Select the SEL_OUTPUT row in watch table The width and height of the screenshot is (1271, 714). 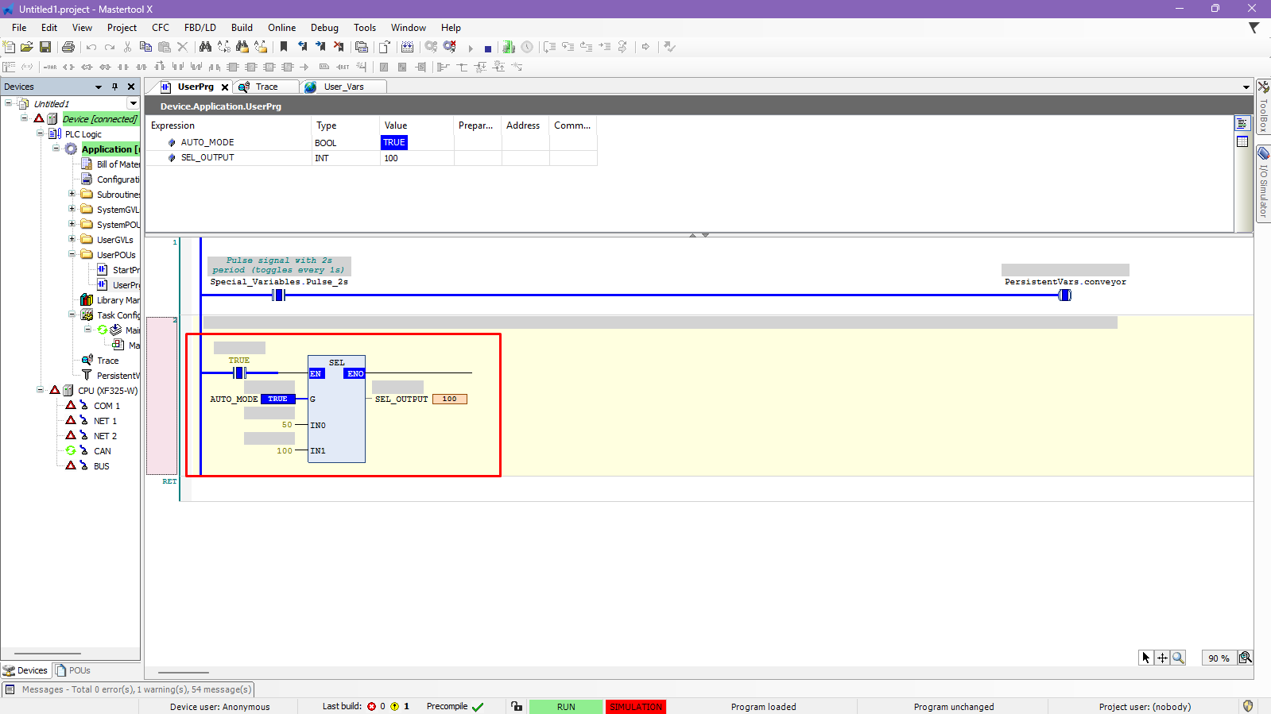[x=207, y=158]
